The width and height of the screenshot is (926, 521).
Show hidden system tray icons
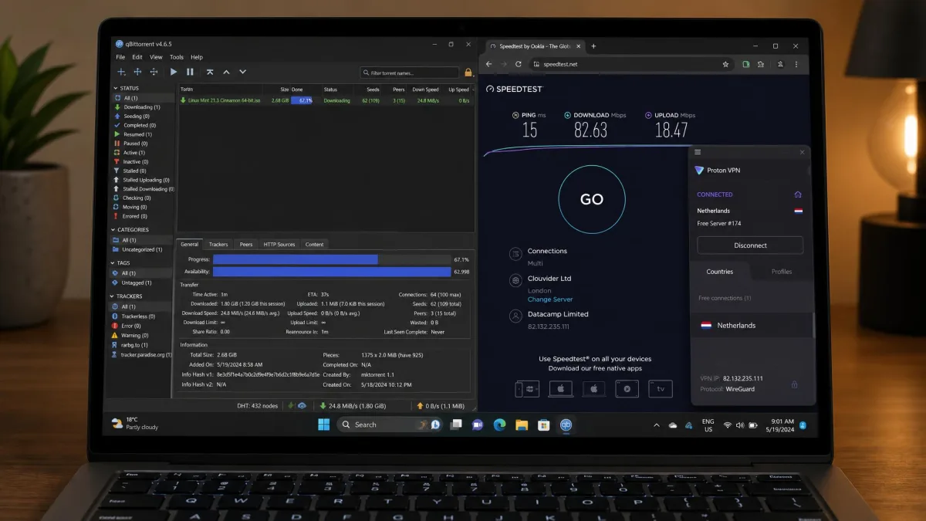click(657, 425)
